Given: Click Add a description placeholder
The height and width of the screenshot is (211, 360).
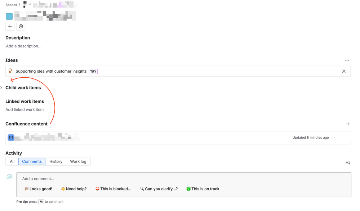Looking at the screenshot, I should click(x=24, y=46).
